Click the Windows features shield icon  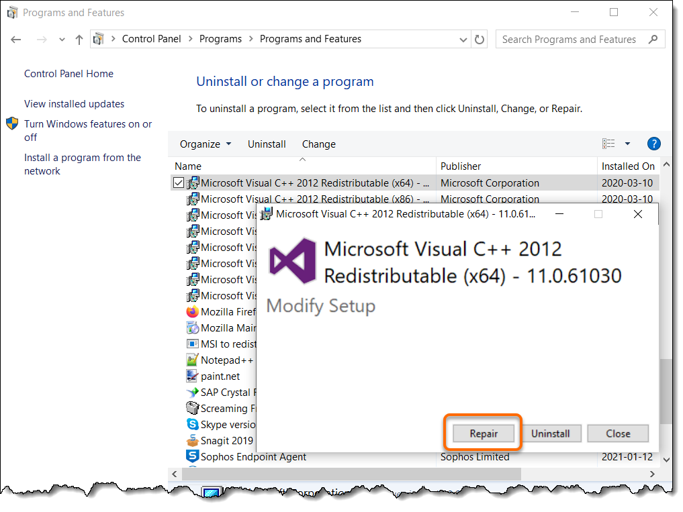12,123
